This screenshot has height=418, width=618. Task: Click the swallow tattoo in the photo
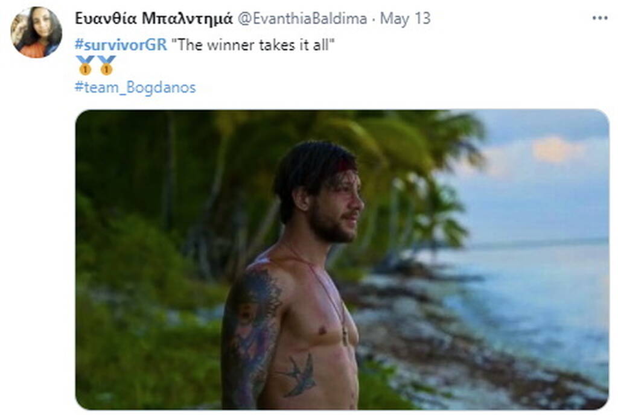pos(298,375)
